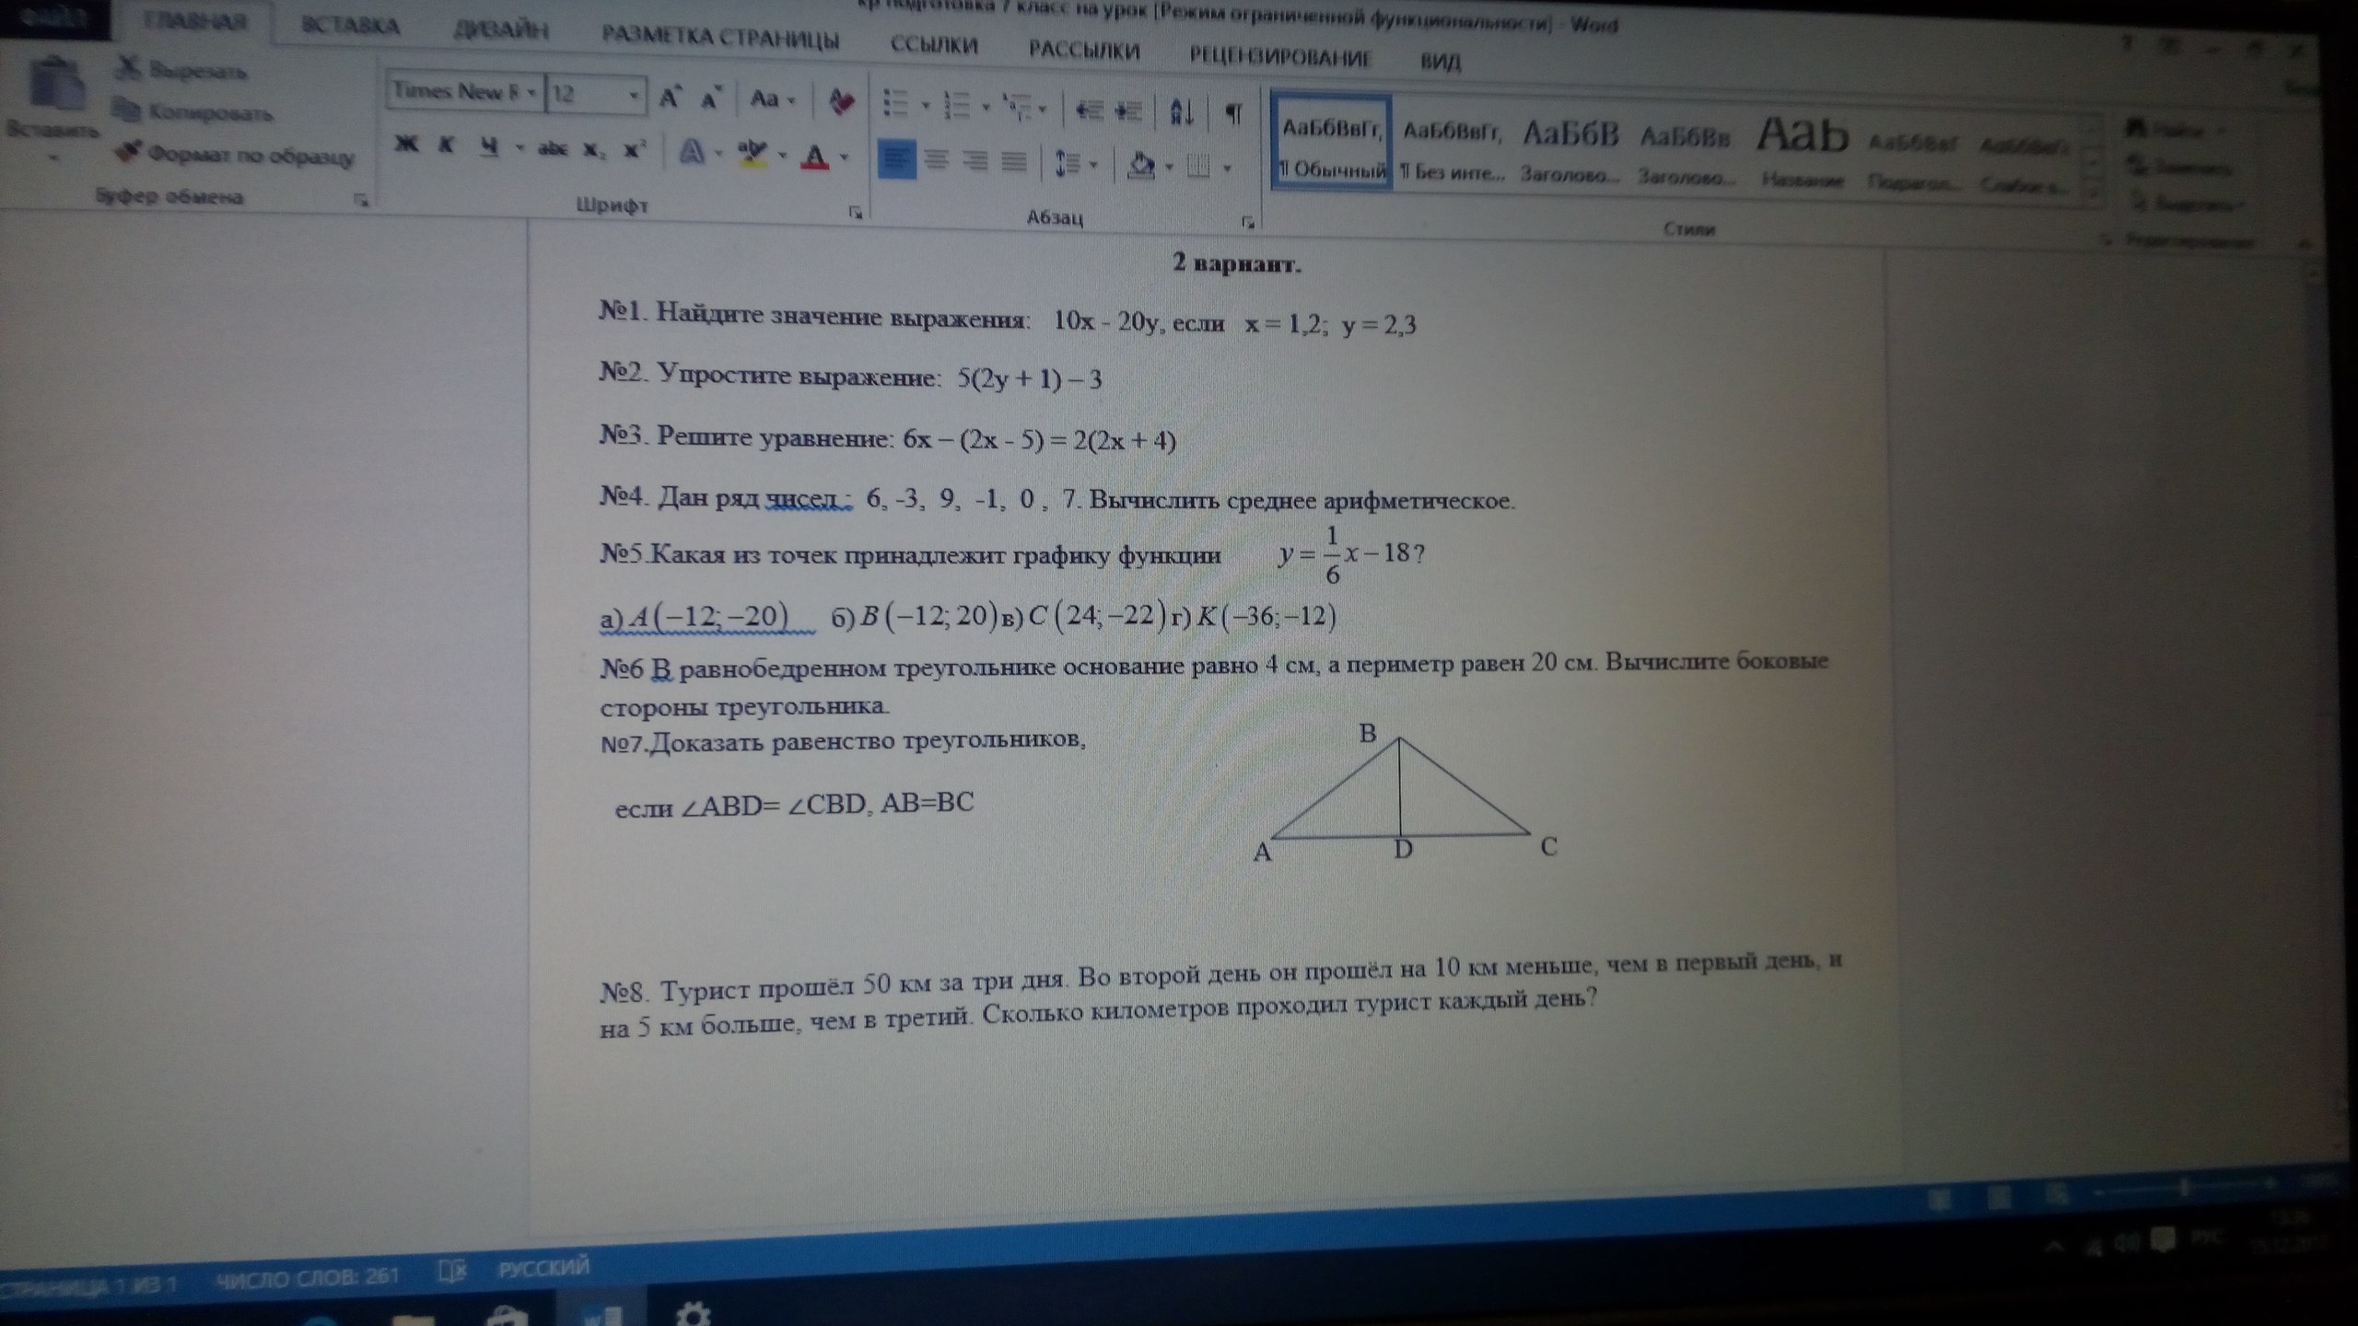Click the Decrease Indent icon
The height and width of the screenshot is (1326, 2358).
1090,110
